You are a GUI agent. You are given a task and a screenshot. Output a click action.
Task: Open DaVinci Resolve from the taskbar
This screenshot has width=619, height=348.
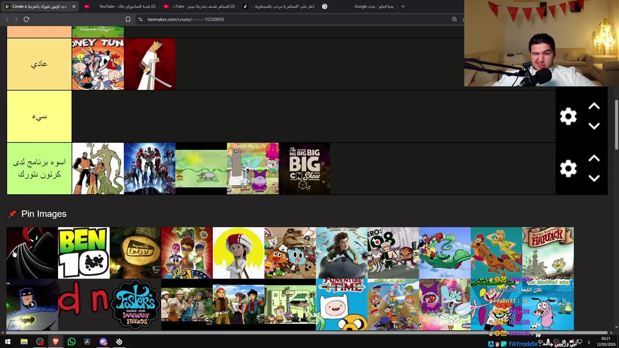click(87, 342)
